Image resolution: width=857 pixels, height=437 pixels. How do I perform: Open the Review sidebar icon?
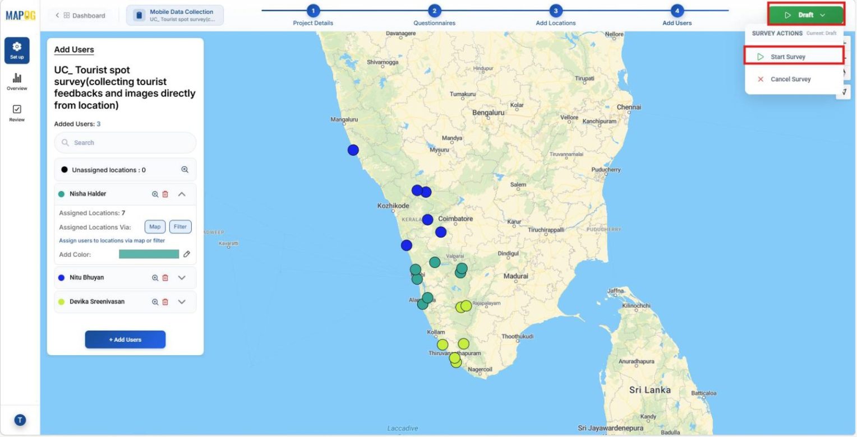click(x=17, y=113)
